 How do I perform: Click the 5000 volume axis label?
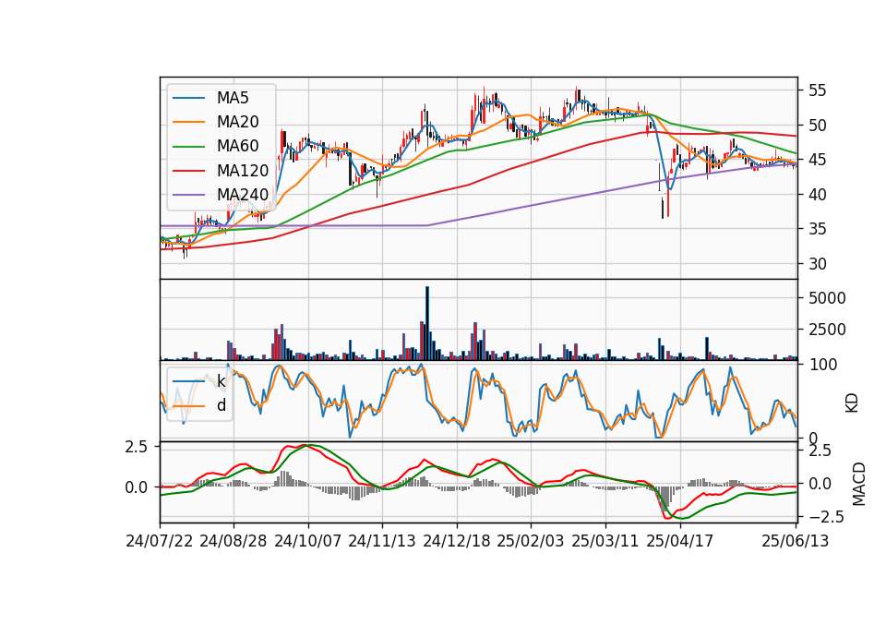[827, 298]
